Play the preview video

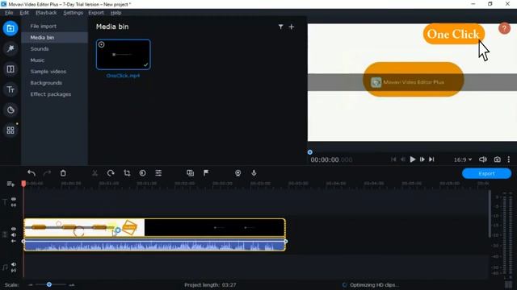413,159
